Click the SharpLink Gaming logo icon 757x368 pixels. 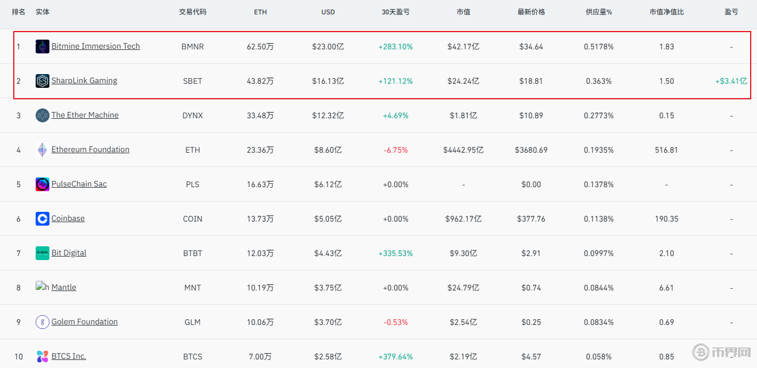(x=43, y=81)
